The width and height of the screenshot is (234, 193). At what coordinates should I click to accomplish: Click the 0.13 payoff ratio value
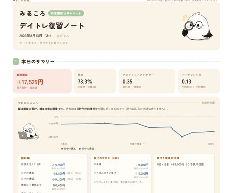click(x=186, y=82)
